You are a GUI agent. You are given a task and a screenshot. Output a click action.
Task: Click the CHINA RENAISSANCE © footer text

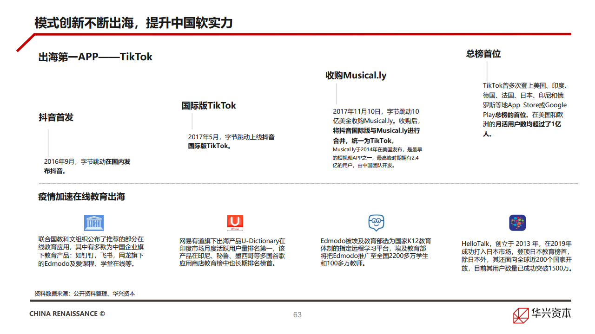tap(67, 314)
